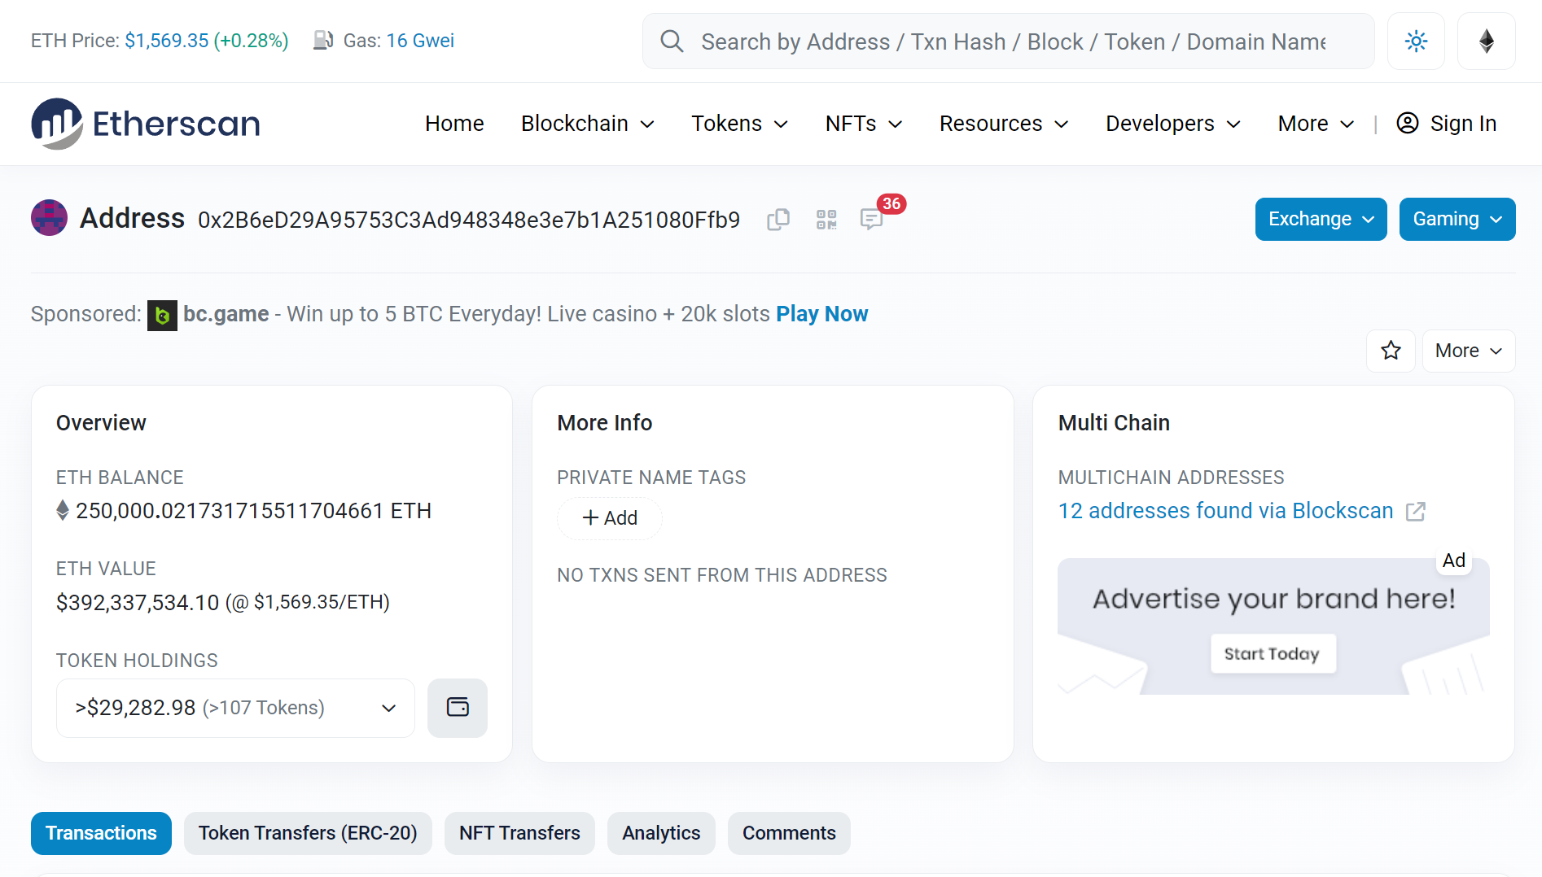Viewport: 1542px width, 877px height.
Task: Click the address blockie avatar
Action: click(x=49, y=218)
